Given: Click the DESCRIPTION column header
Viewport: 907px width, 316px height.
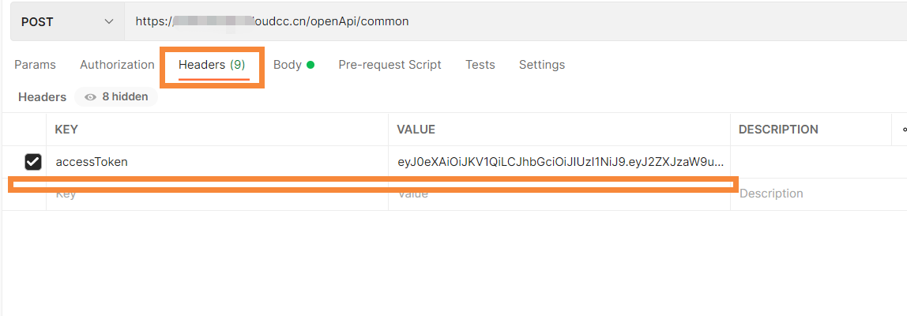Looking at the screenshot, I should pos(778,130).
